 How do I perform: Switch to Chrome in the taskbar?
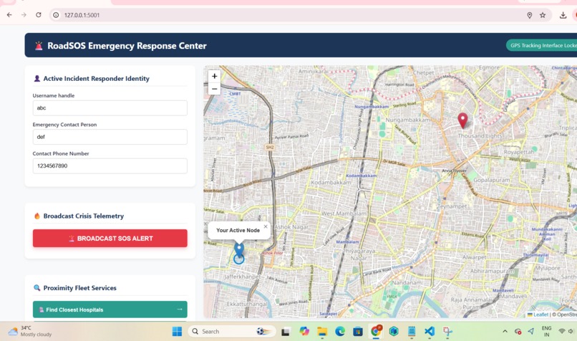[376, 331]
